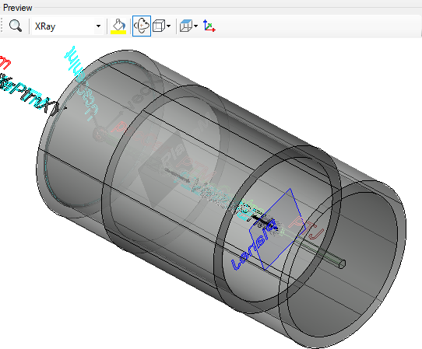The height and width of the screenshot is (349, 422).
Task: Expand the projection cube dropdown arrow
Action: (196, 26)
